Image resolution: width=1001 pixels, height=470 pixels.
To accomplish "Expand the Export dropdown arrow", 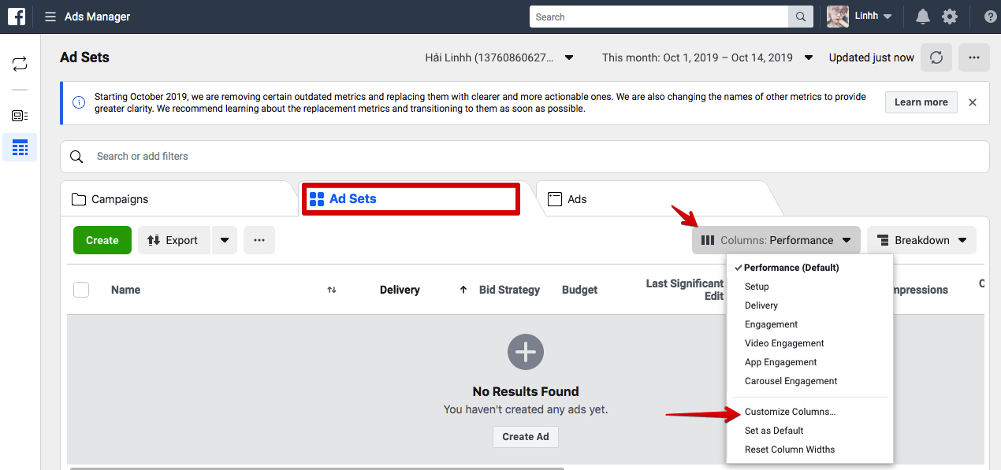I will click(x=225, y=240).
